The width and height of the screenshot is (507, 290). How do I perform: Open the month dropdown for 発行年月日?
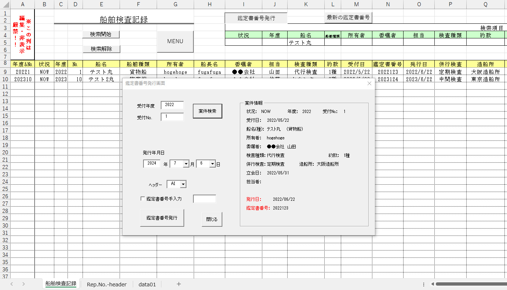tap(186, 164)
